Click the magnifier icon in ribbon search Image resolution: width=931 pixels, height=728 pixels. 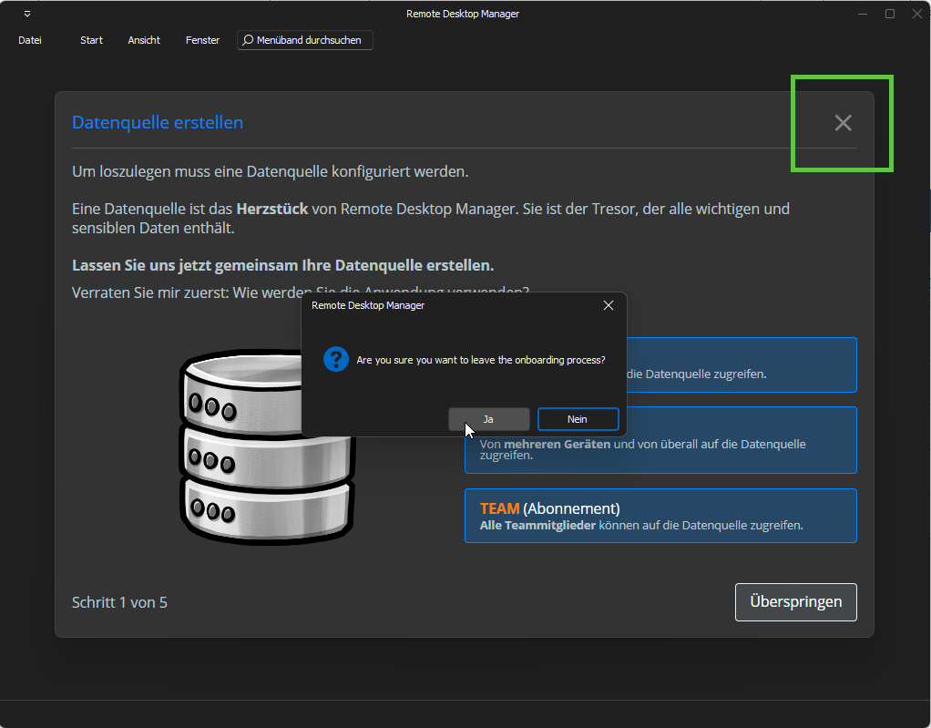tap(247, 40)
